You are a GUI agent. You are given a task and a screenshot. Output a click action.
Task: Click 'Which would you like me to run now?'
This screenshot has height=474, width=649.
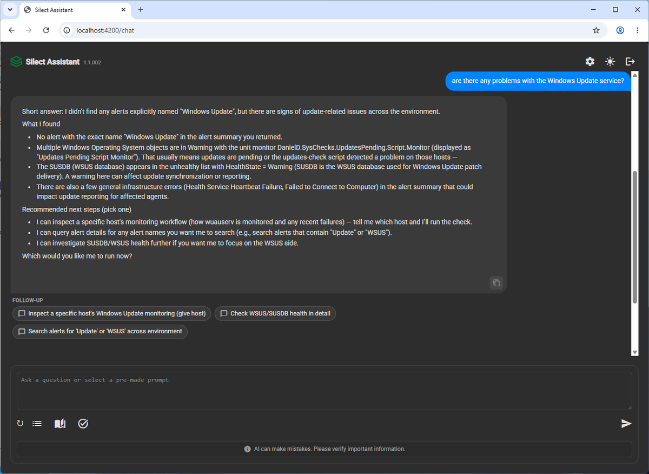coord(77,256)
